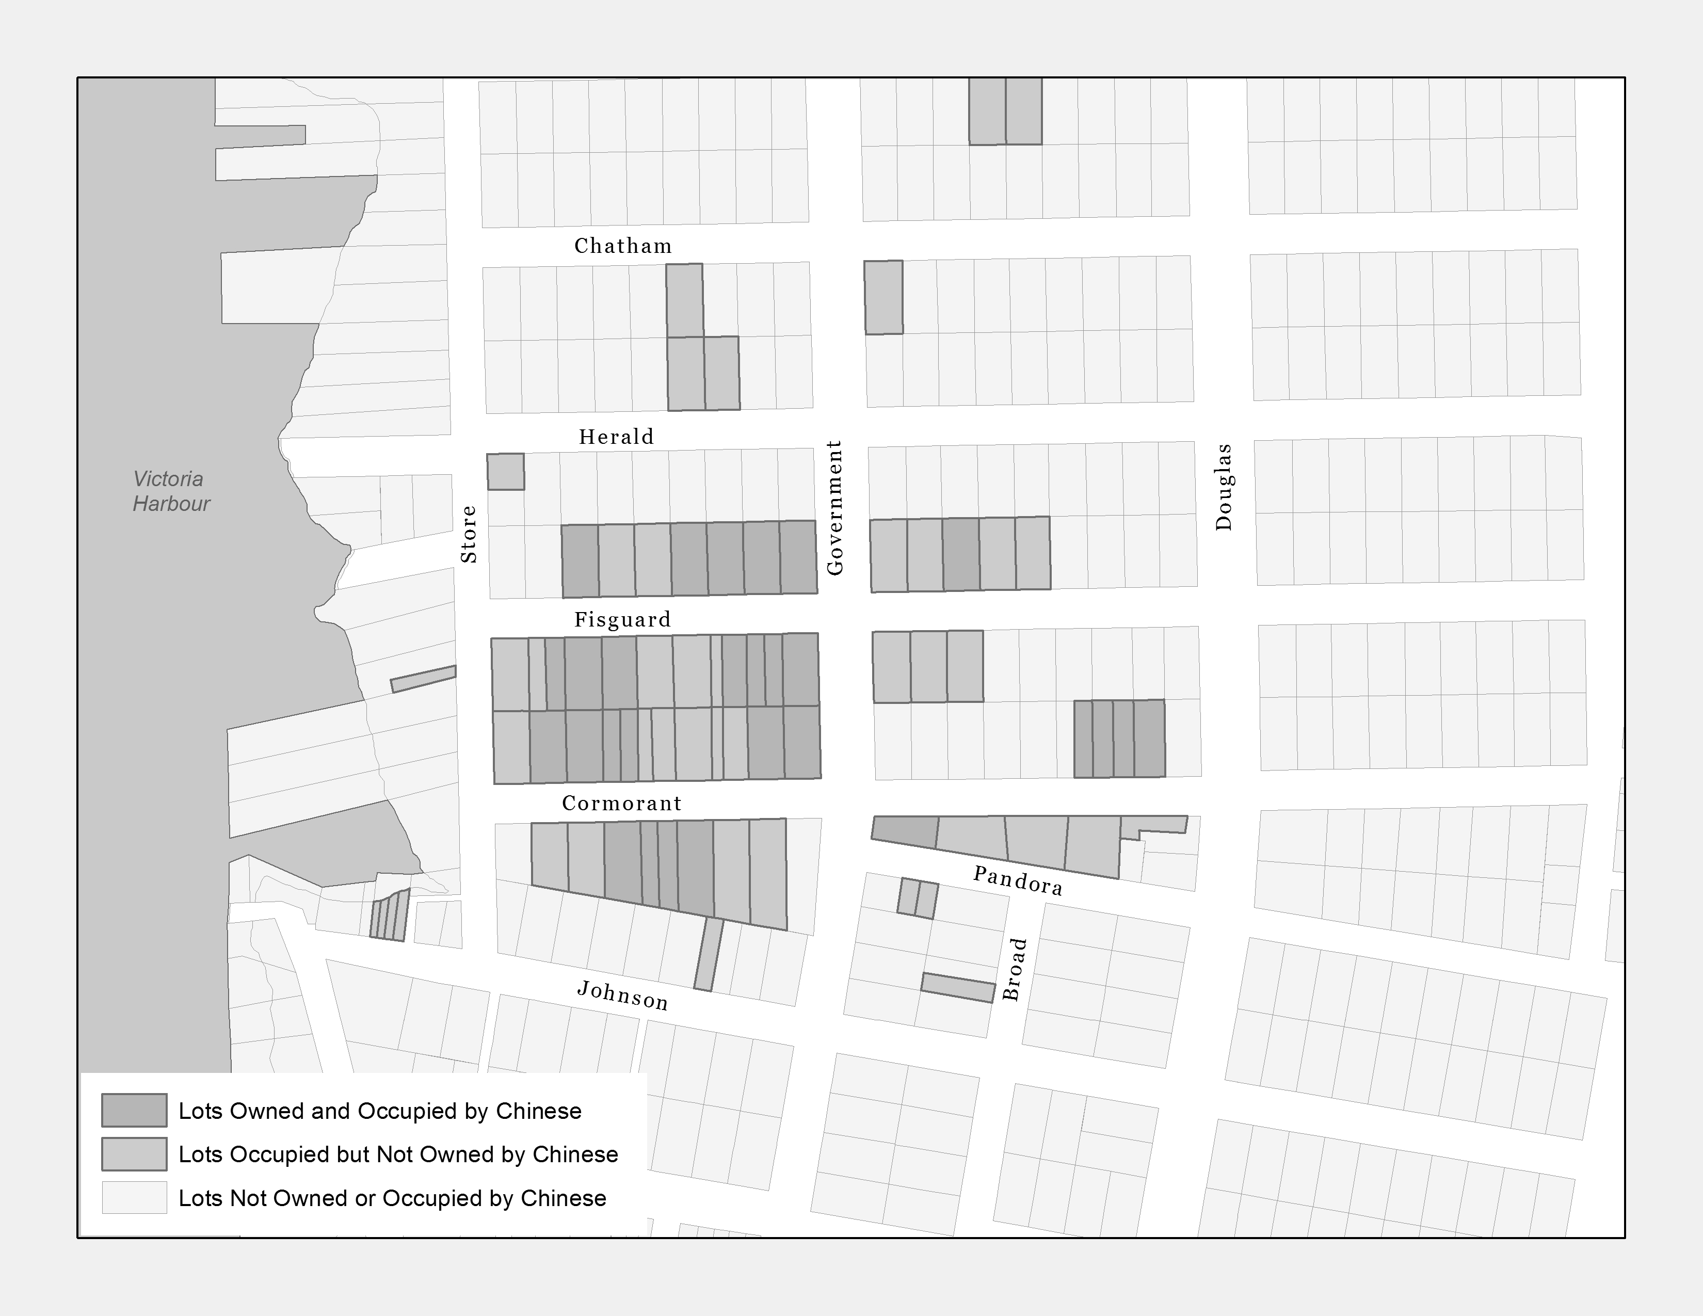Click the shaded lots at the top map edge
Screen dimensions: 1703x1316
(1005, 111)
